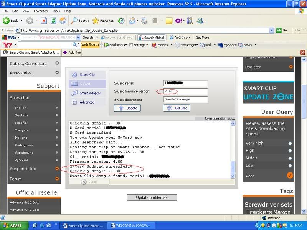Click in the S-Card description field
This screenshot has height=230, width=307.
click(x=185, y=100)
